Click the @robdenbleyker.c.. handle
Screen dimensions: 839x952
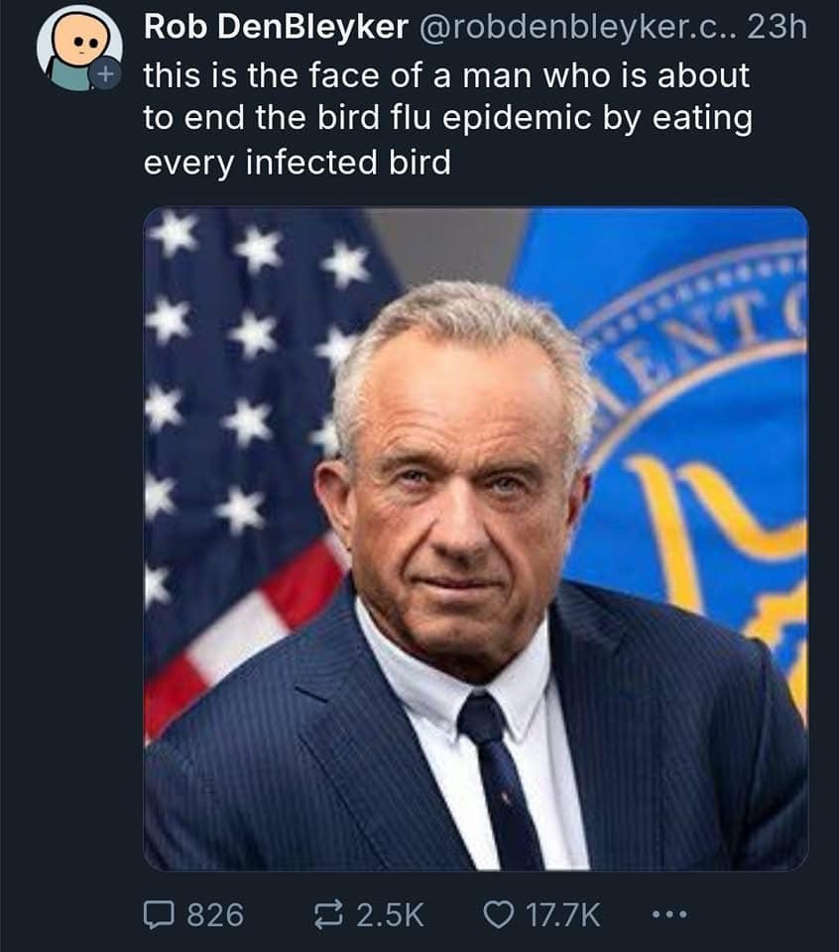coord(575,27)
